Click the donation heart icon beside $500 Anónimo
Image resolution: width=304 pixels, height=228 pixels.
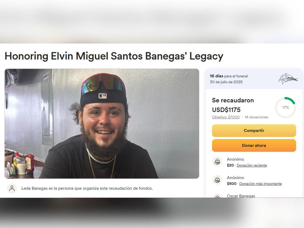pyautogui.click(x=217, y=180)
